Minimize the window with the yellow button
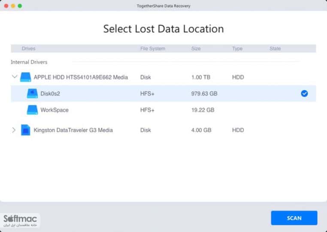 13,6
